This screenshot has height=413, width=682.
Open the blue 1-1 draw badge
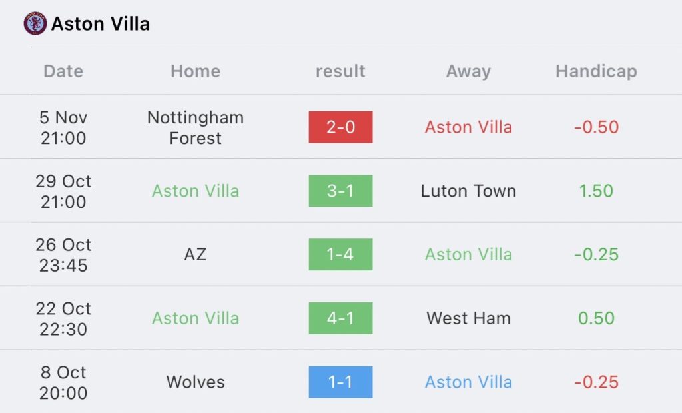[340, 382]
